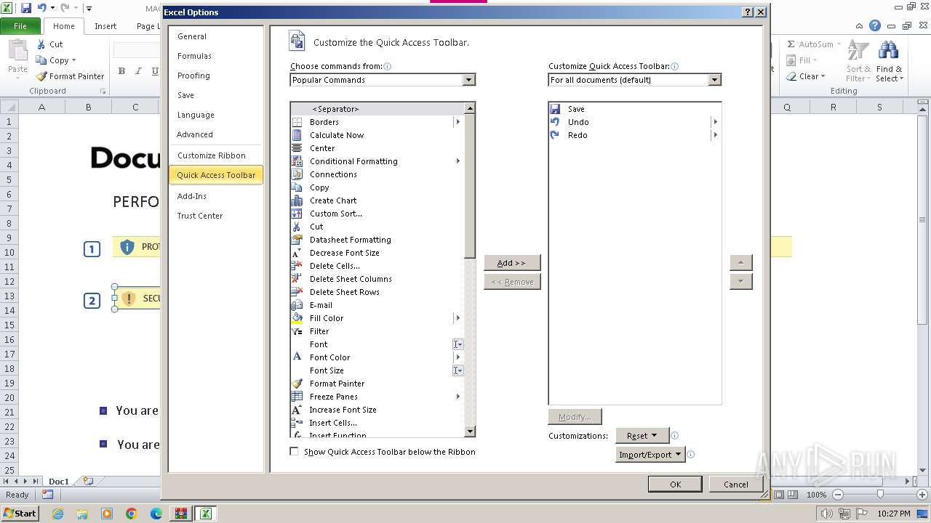This screenshot has height=523, width=931.
Task: Select Datasheet Formatting command
Action: (377, 240)
